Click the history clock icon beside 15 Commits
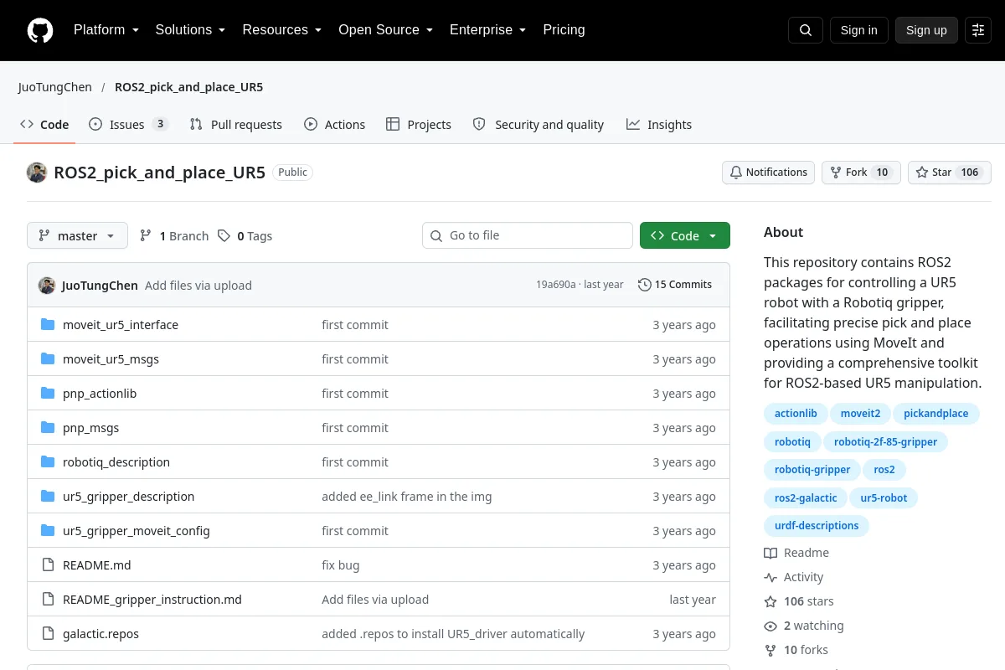The image size is (1005, 670). point(644,285)
